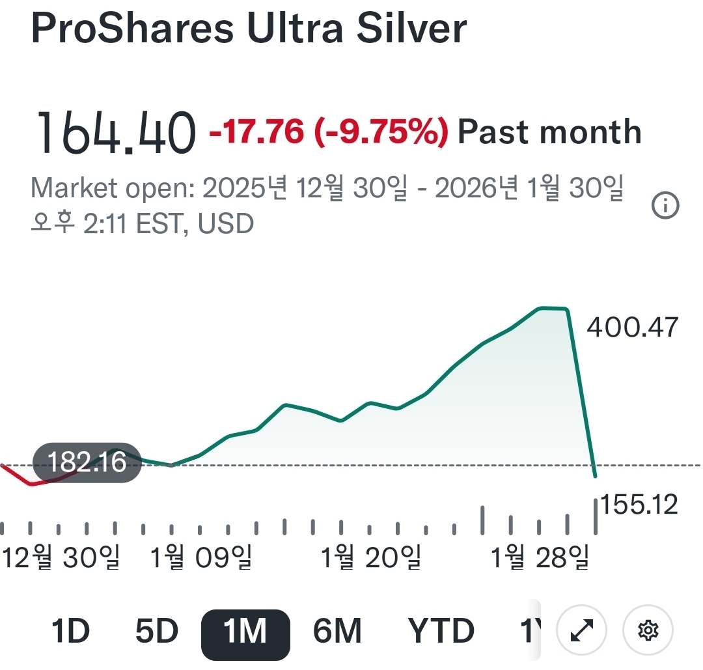Click the selected 1M range tab
703x670 pixels.
[245, 631]
